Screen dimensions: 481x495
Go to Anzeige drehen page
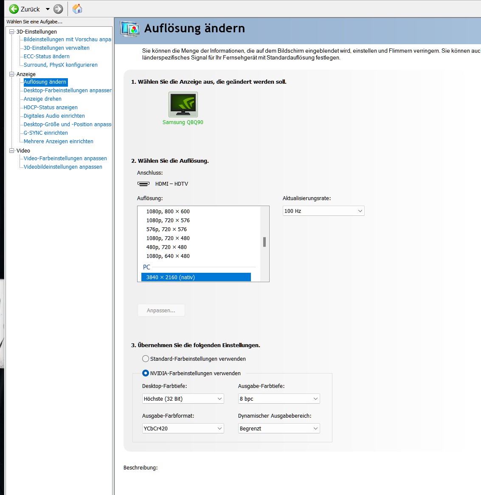42,99
